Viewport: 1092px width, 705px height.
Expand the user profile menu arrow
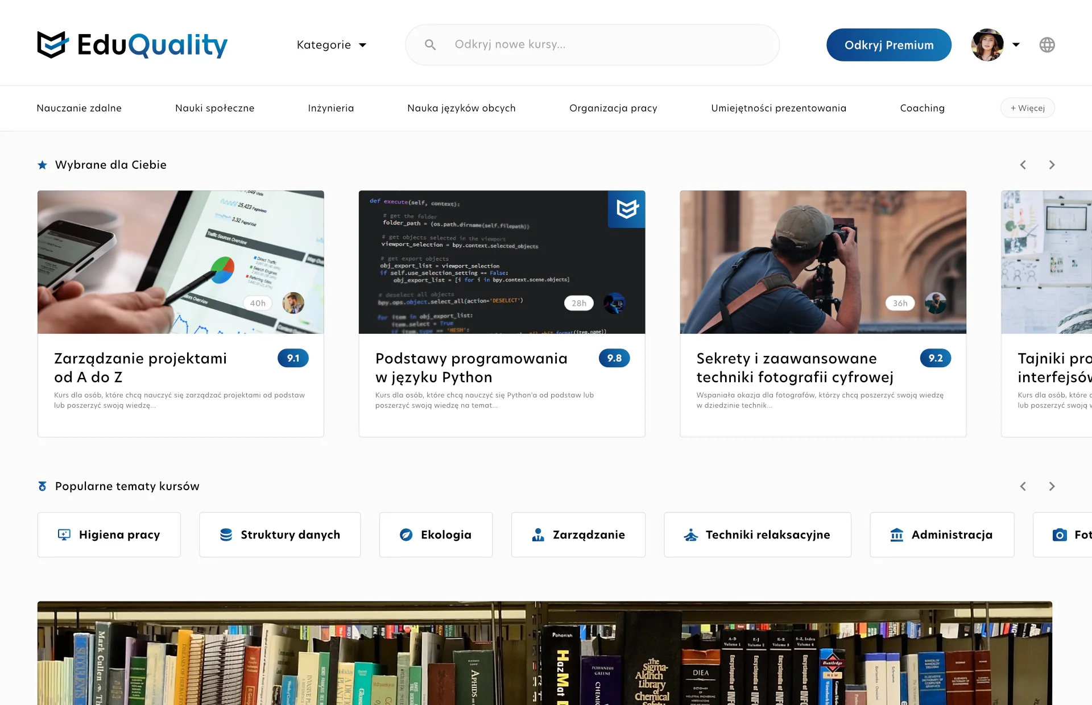pyautogui.click(x=1016, y=45)
